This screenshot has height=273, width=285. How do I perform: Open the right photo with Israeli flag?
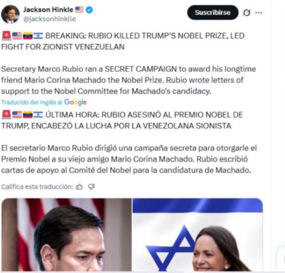tap(197, 235)
